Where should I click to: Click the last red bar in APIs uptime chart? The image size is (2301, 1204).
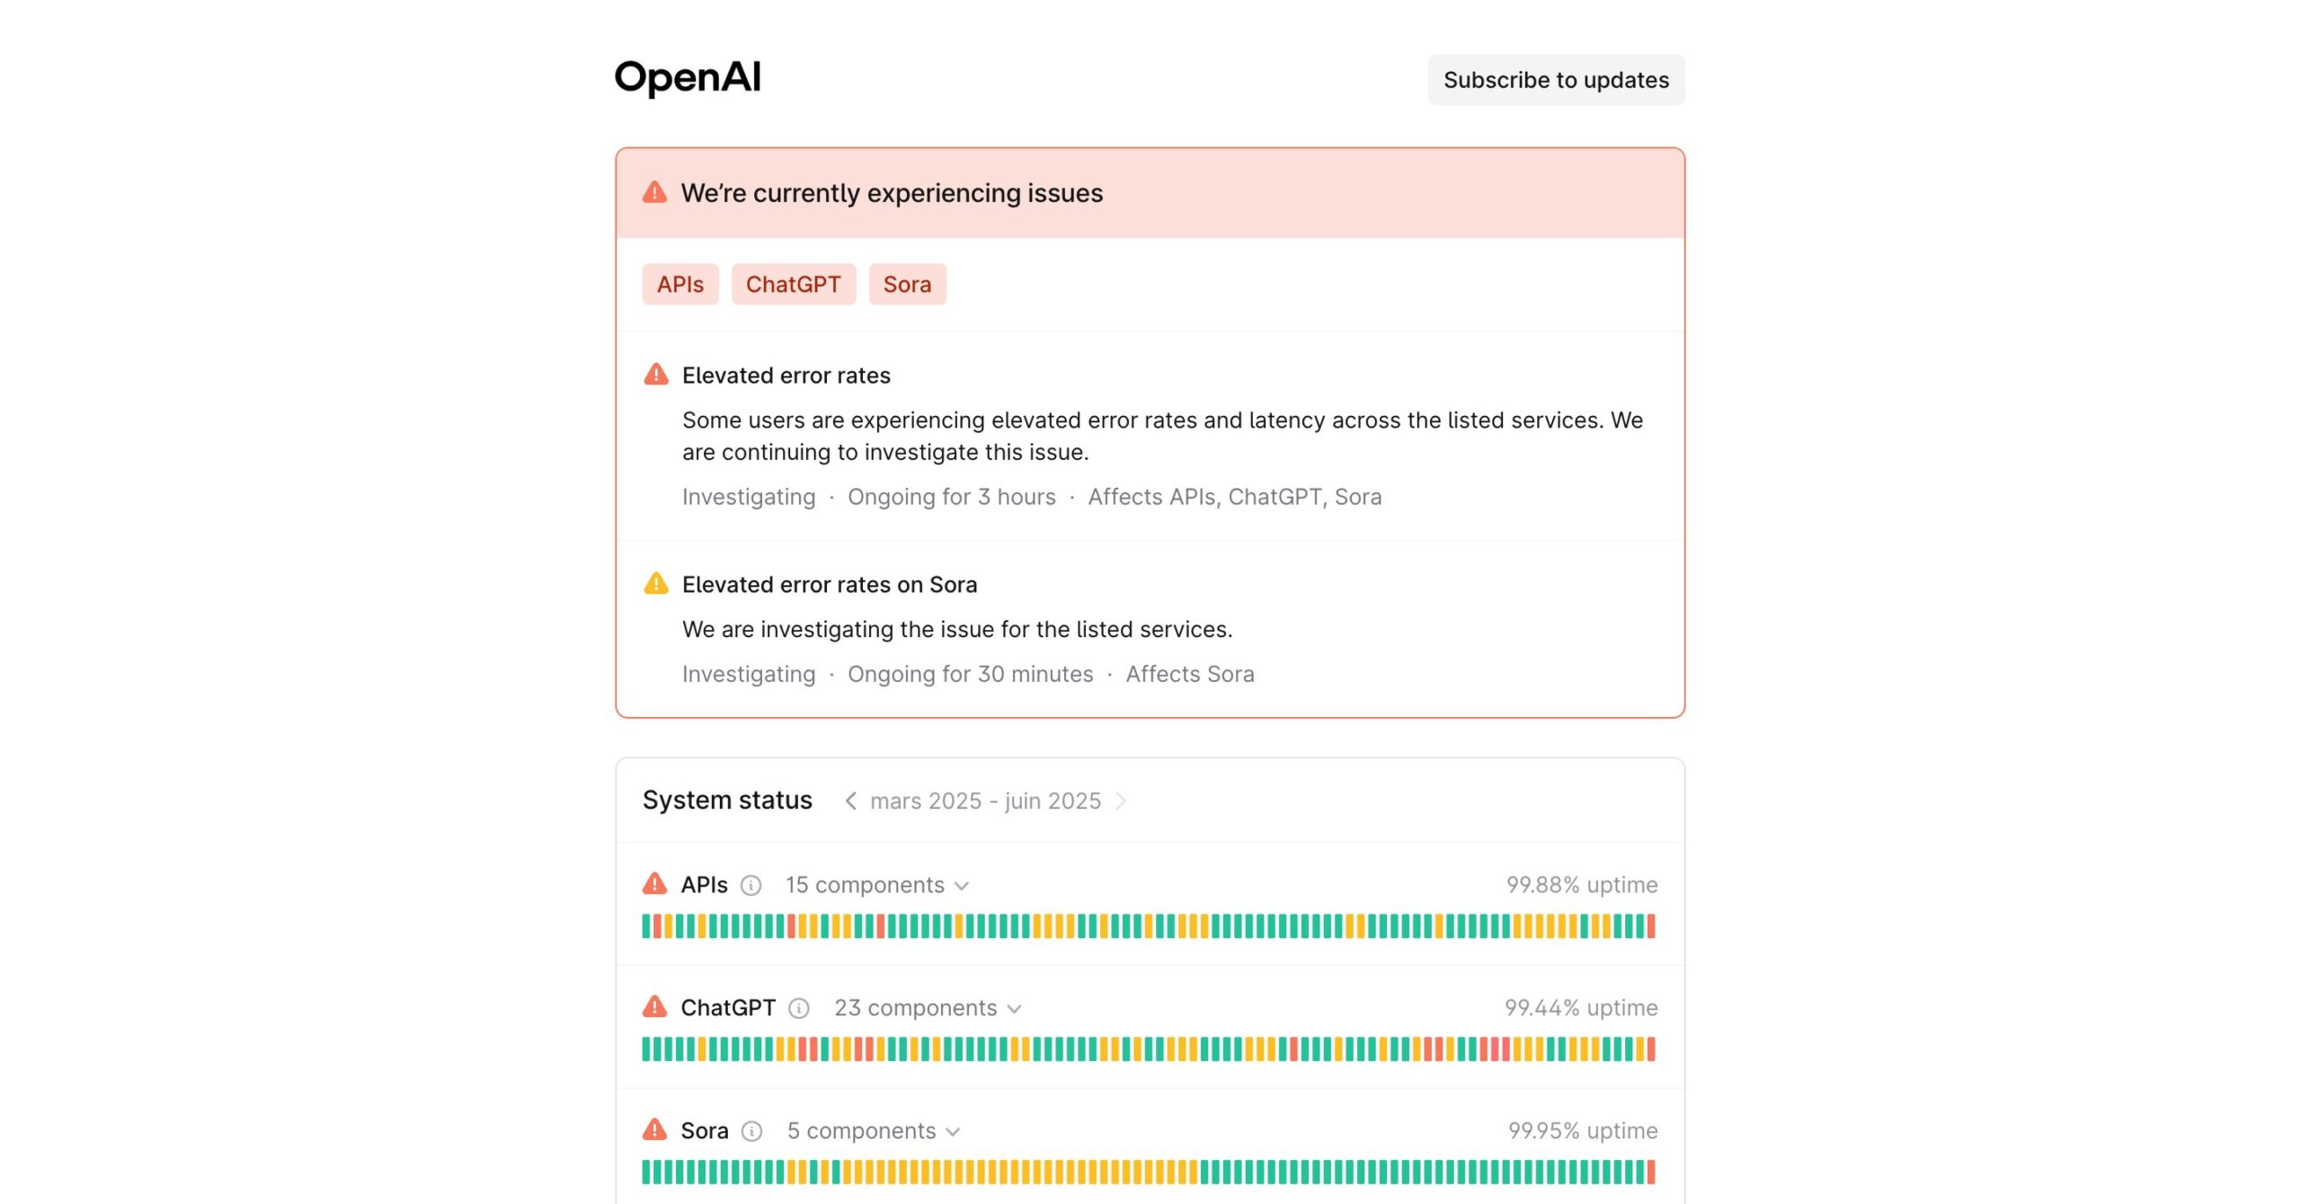pos(1651,926)
